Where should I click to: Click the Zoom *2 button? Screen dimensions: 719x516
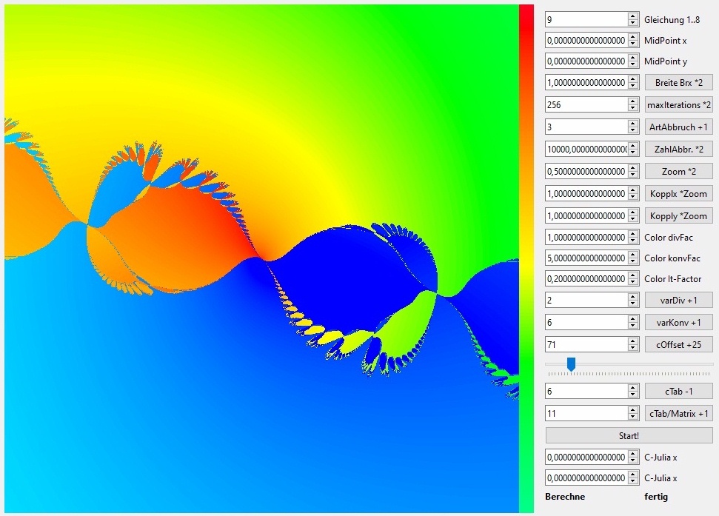(679, 172)
